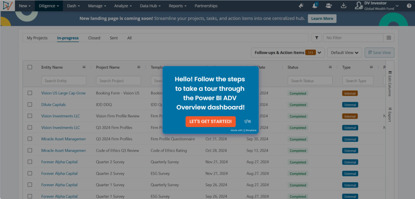415x199 pixels.
Task: Open the Entity Name column menu icon
Action: click(x=84, y=67)
